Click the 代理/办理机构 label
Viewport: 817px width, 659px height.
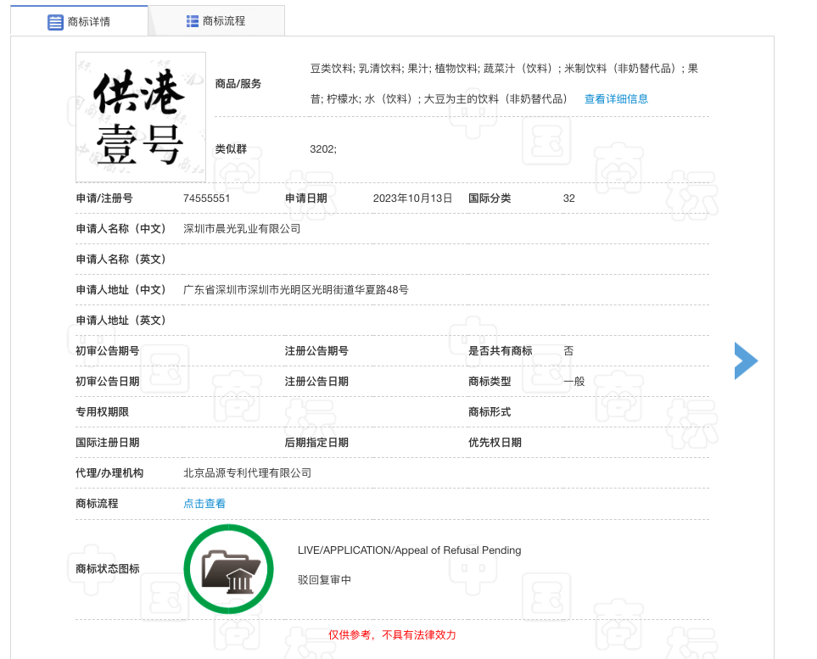point(109,473)
